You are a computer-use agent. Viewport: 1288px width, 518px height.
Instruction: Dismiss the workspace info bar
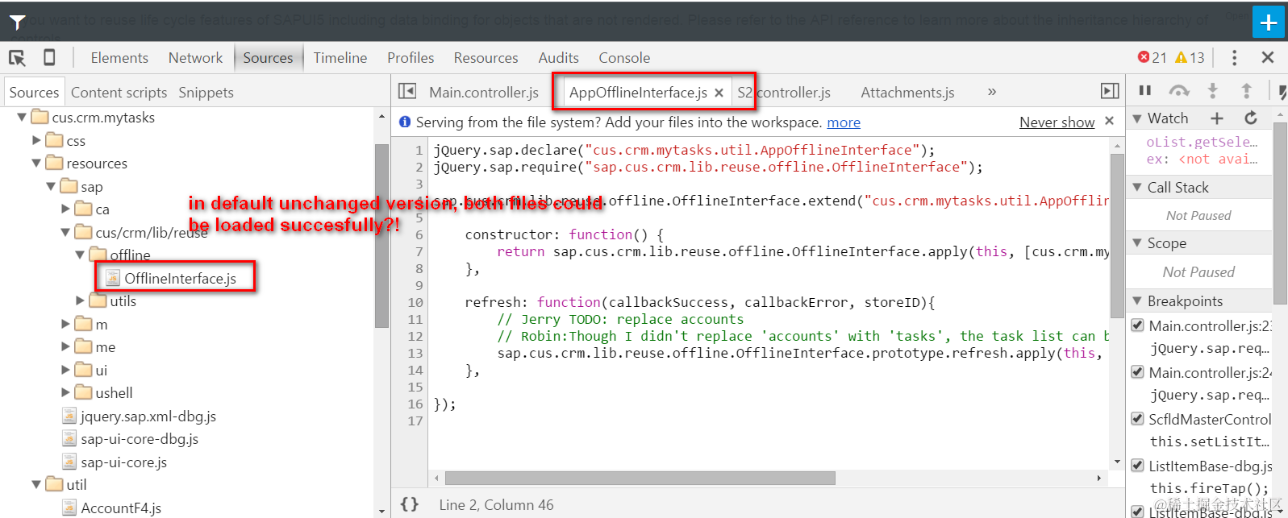(x=1109, y=121)
